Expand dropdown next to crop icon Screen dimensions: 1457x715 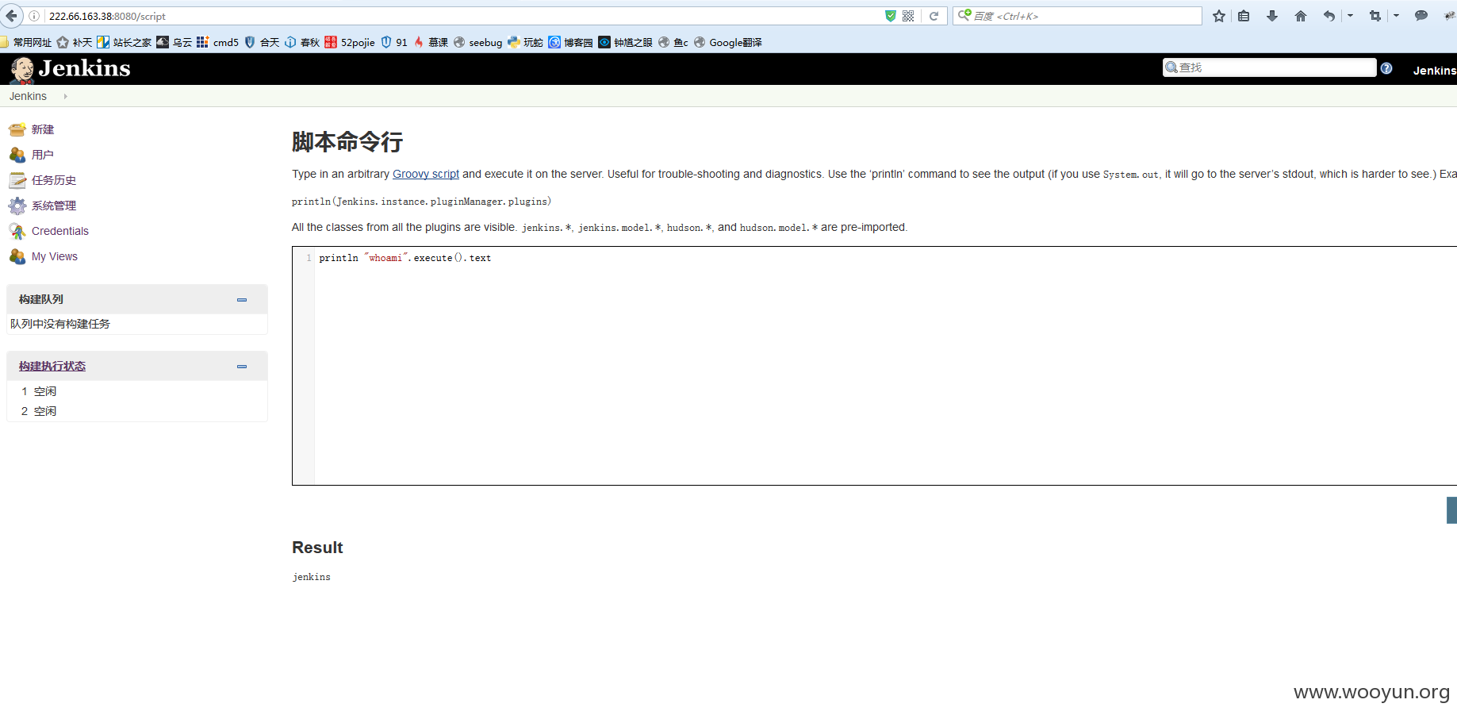[x=1396, y=16]
